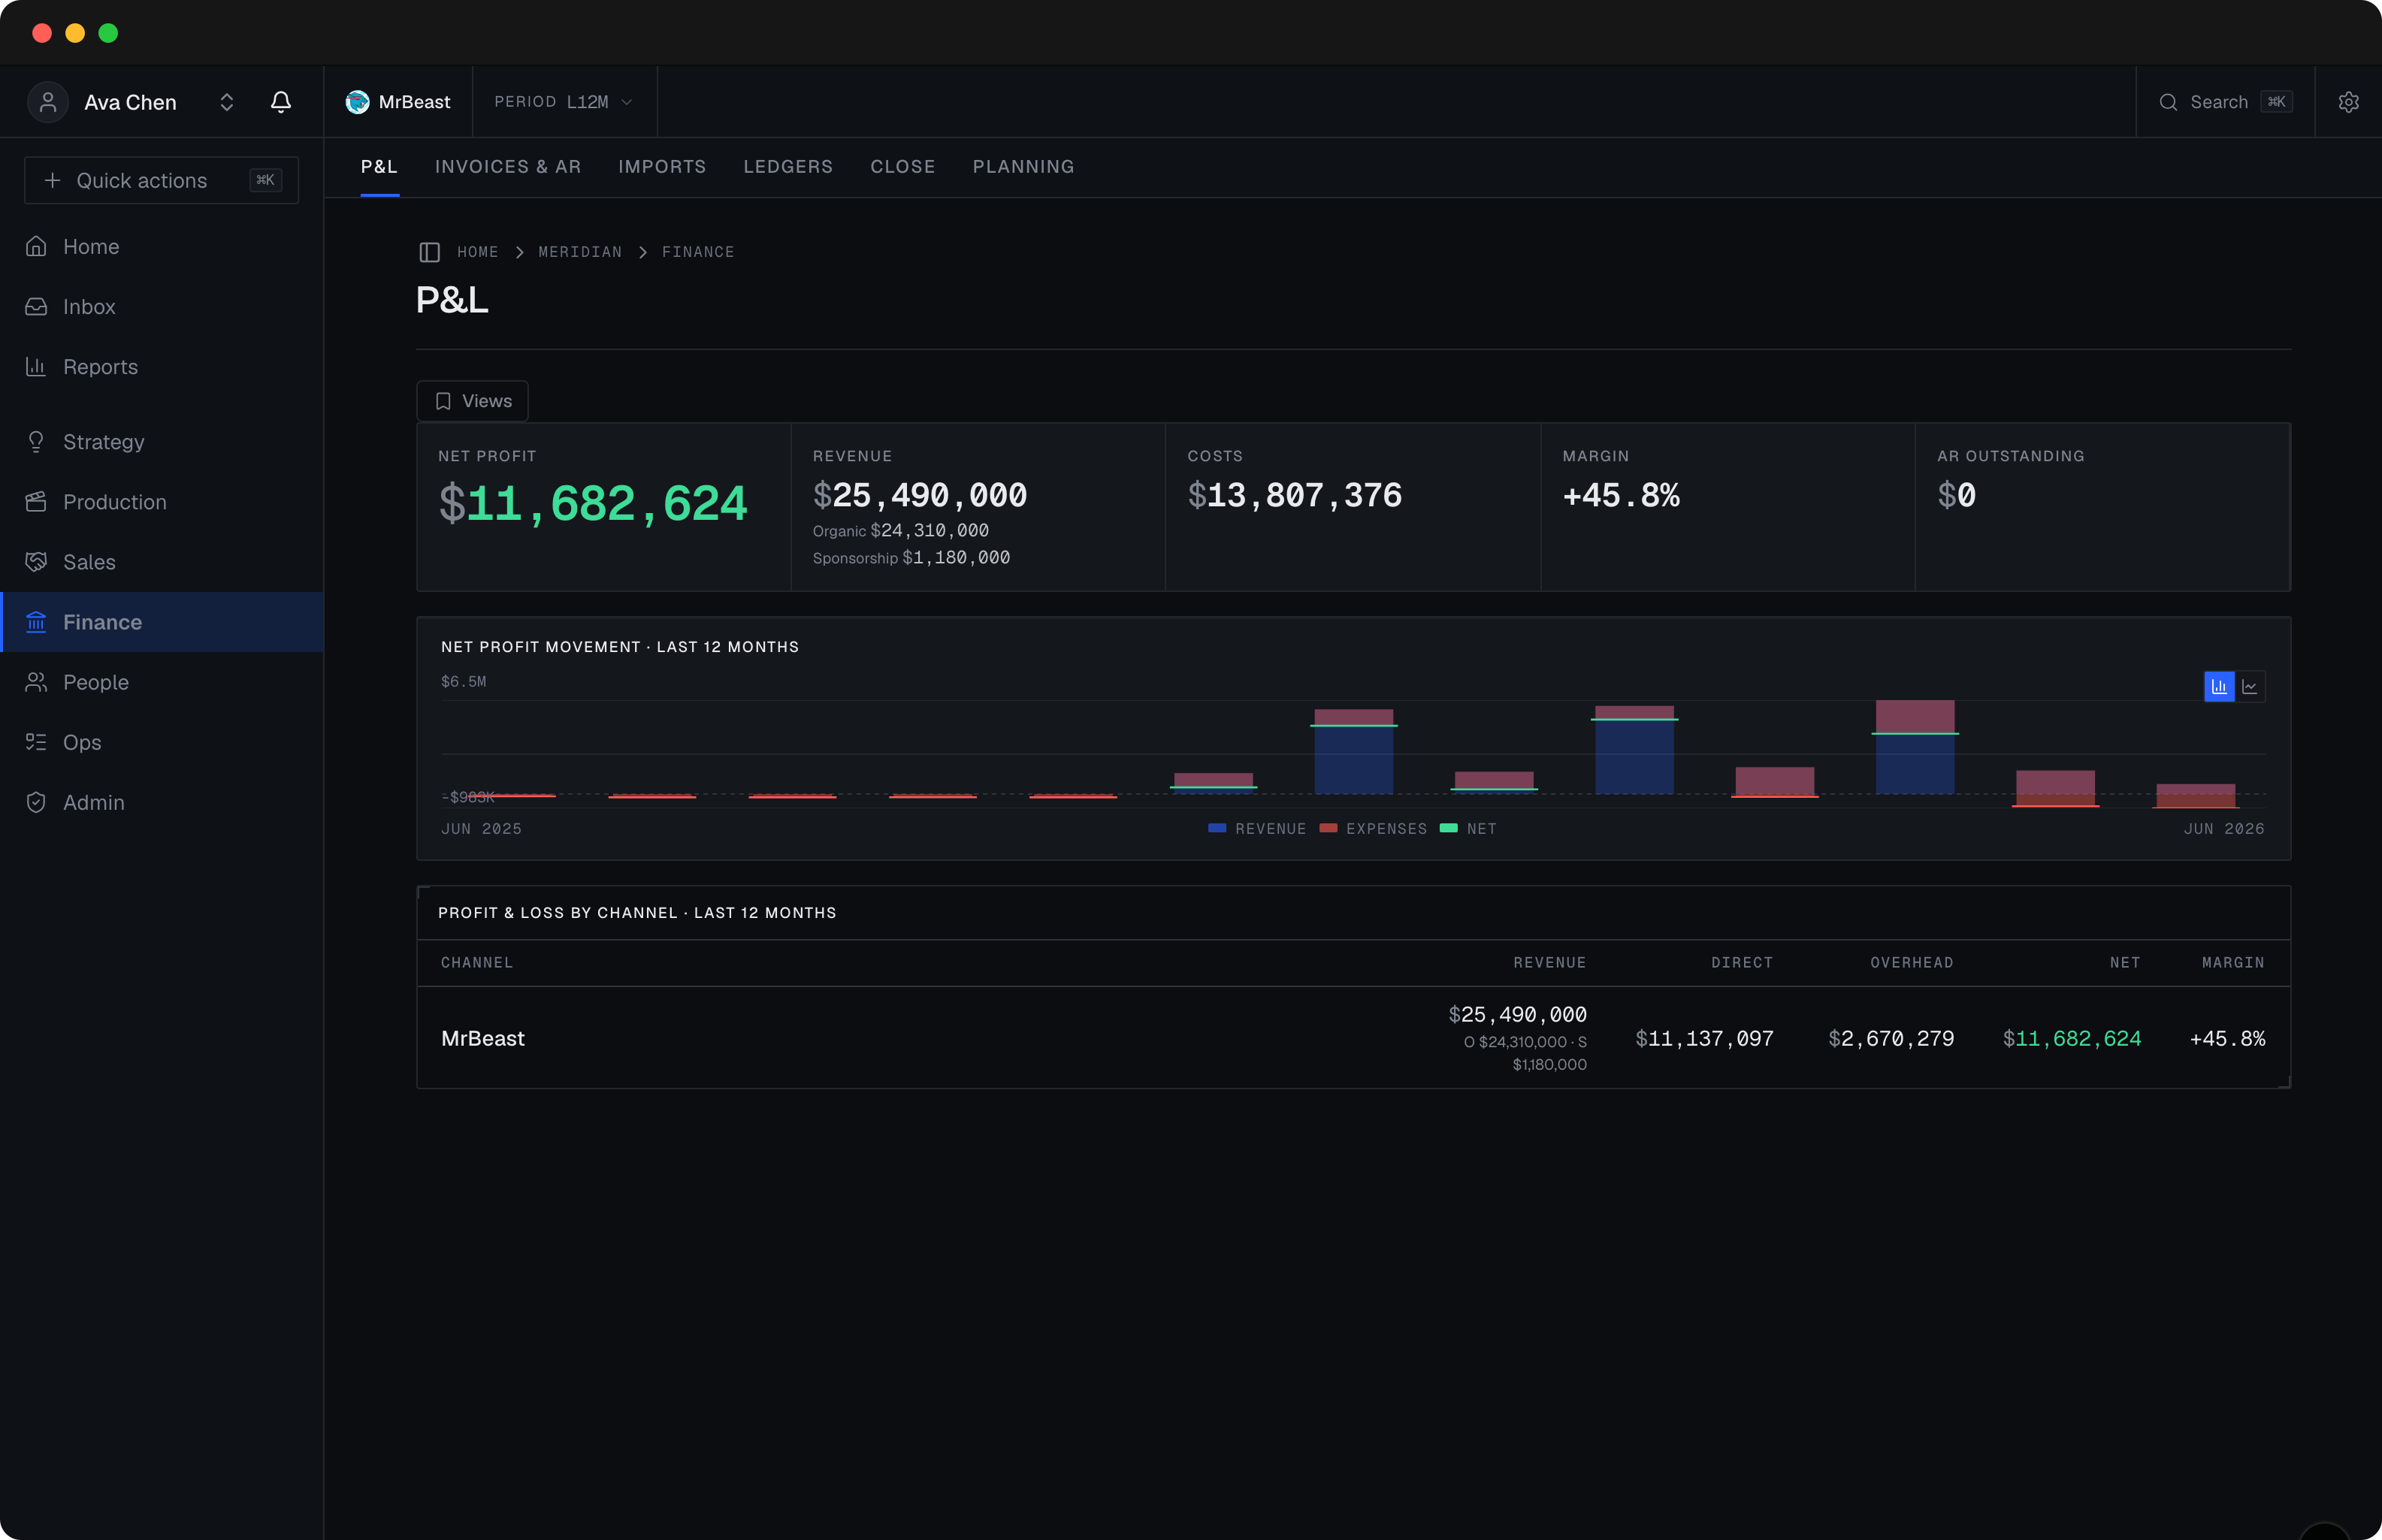
Task: Click the NET legend swatch
Action: tap(1448, 828)
